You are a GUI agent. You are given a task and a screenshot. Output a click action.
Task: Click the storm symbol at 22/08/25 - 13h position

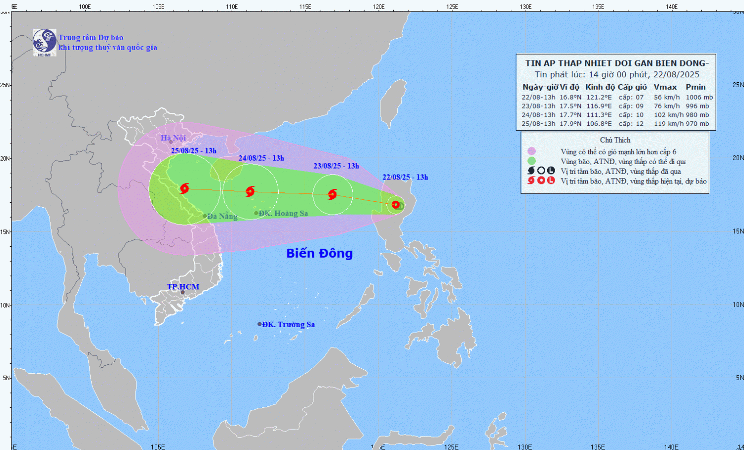396,205
